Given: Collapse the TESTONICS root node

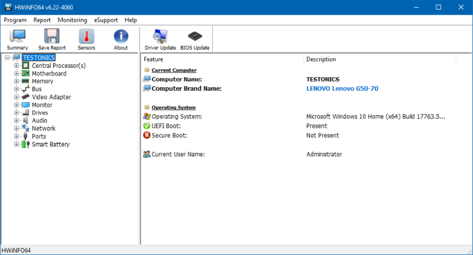Looking at the screenshot, I should tap(7, 58).
